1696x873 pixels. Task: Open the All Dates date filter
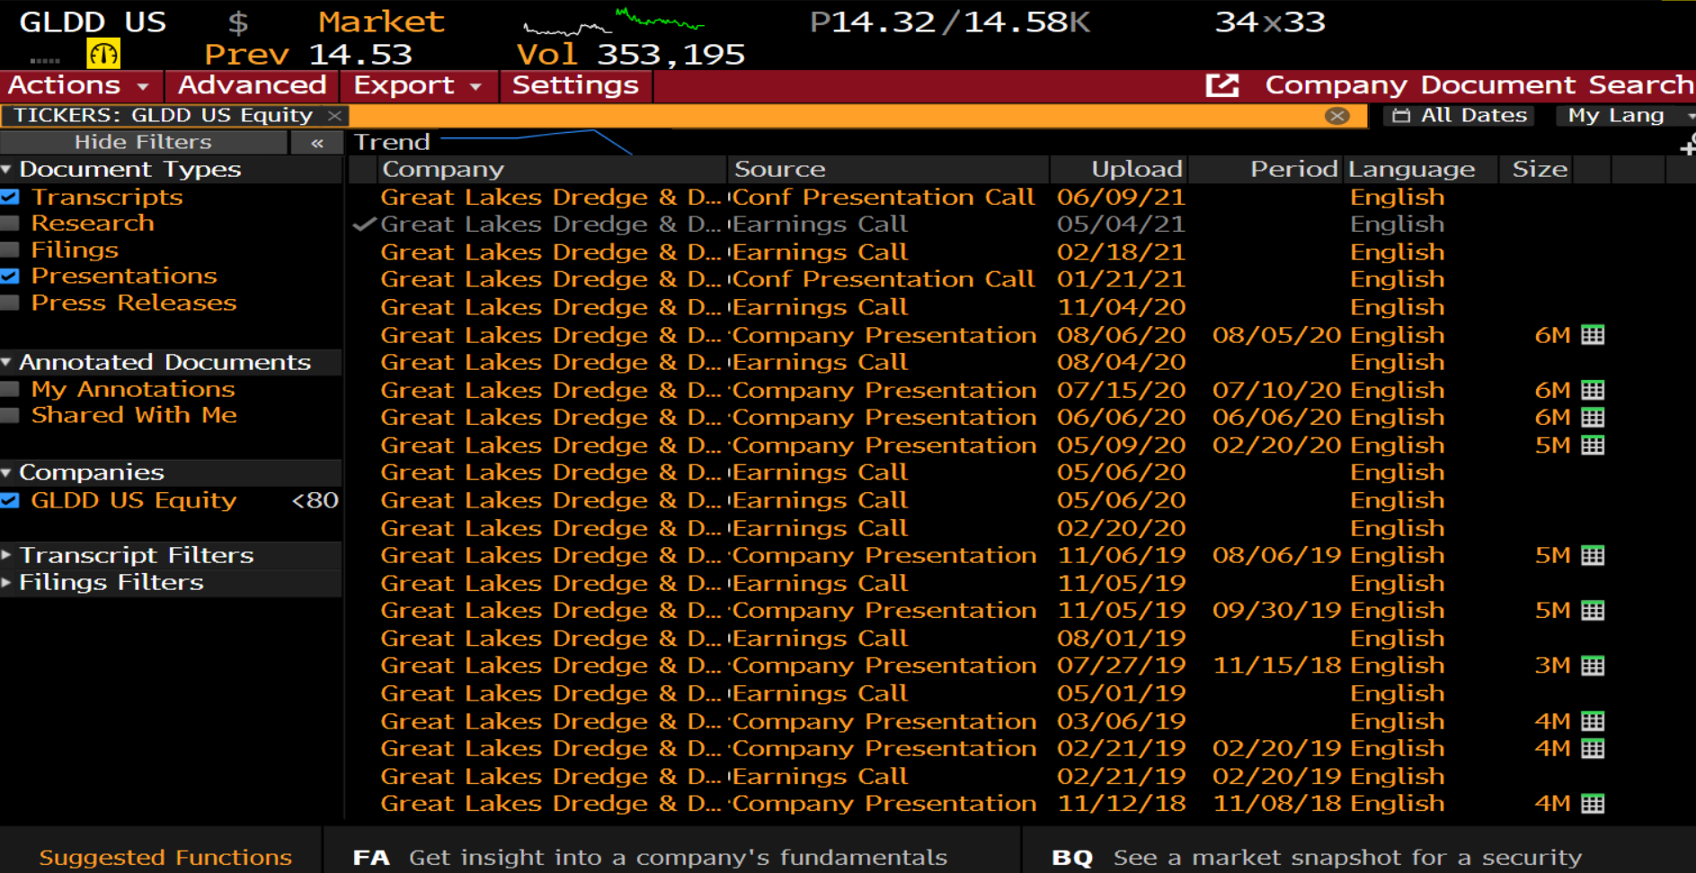(1460, 115)
